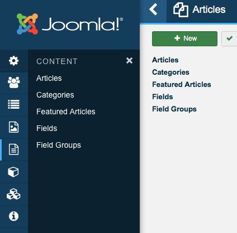Open the Help info icon in sidebar
This screenshot has width=237, height=233.
tap(13, 216)
